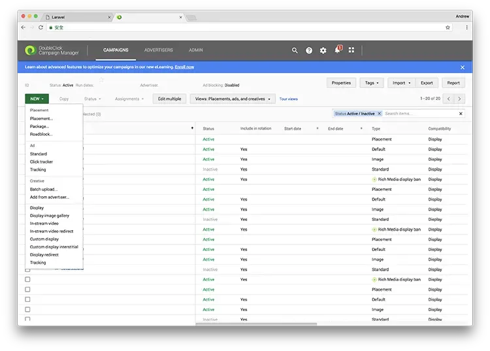This screenshot has width=490, height=351.
Task: Bookmark this page with the star icon
Action: pyautogui.click(x=448, y=27)
